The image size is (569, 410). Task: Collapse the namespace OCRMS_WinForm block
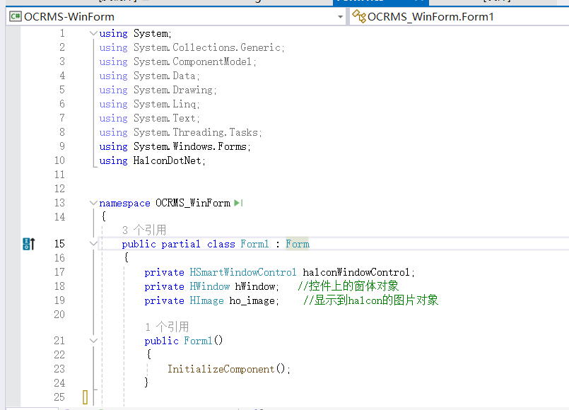click(x=93, y=203)
